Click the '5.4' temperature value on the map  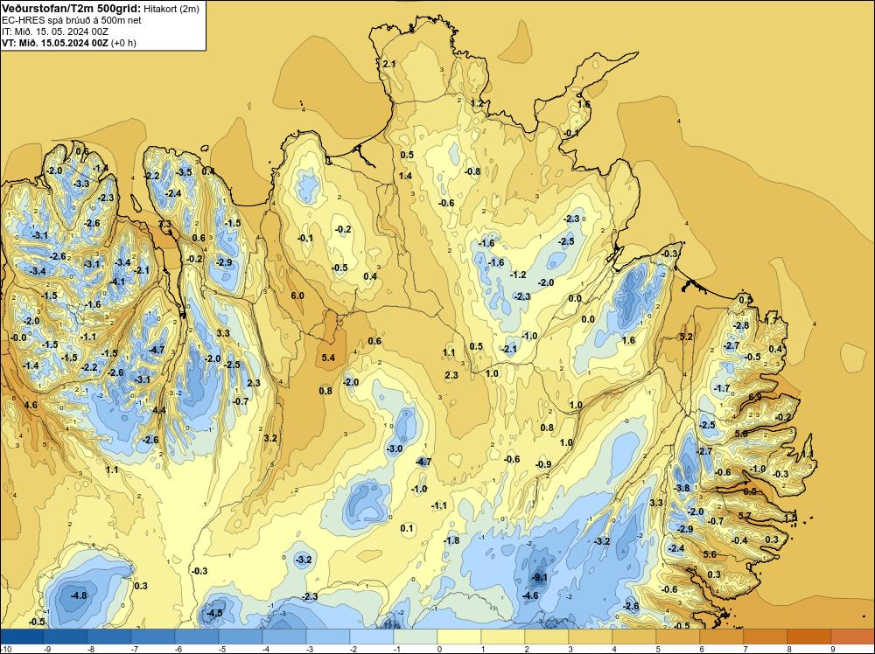[x=328, y=358]
